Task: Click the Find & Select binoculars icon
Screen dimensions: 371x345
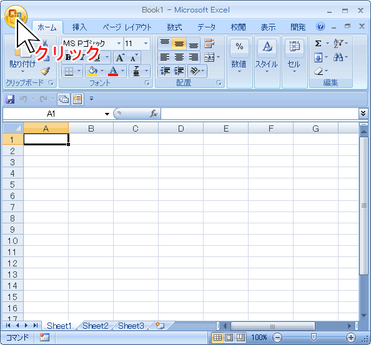Action: (338, 57)
